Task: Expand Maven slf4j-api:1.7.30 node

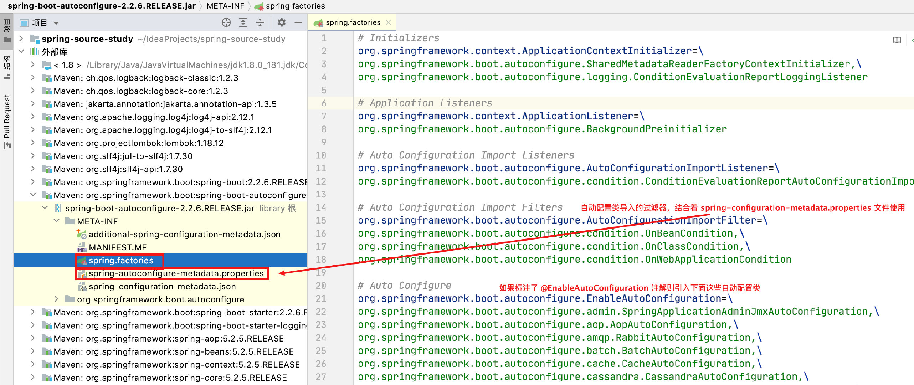Action: click(33, 169)
